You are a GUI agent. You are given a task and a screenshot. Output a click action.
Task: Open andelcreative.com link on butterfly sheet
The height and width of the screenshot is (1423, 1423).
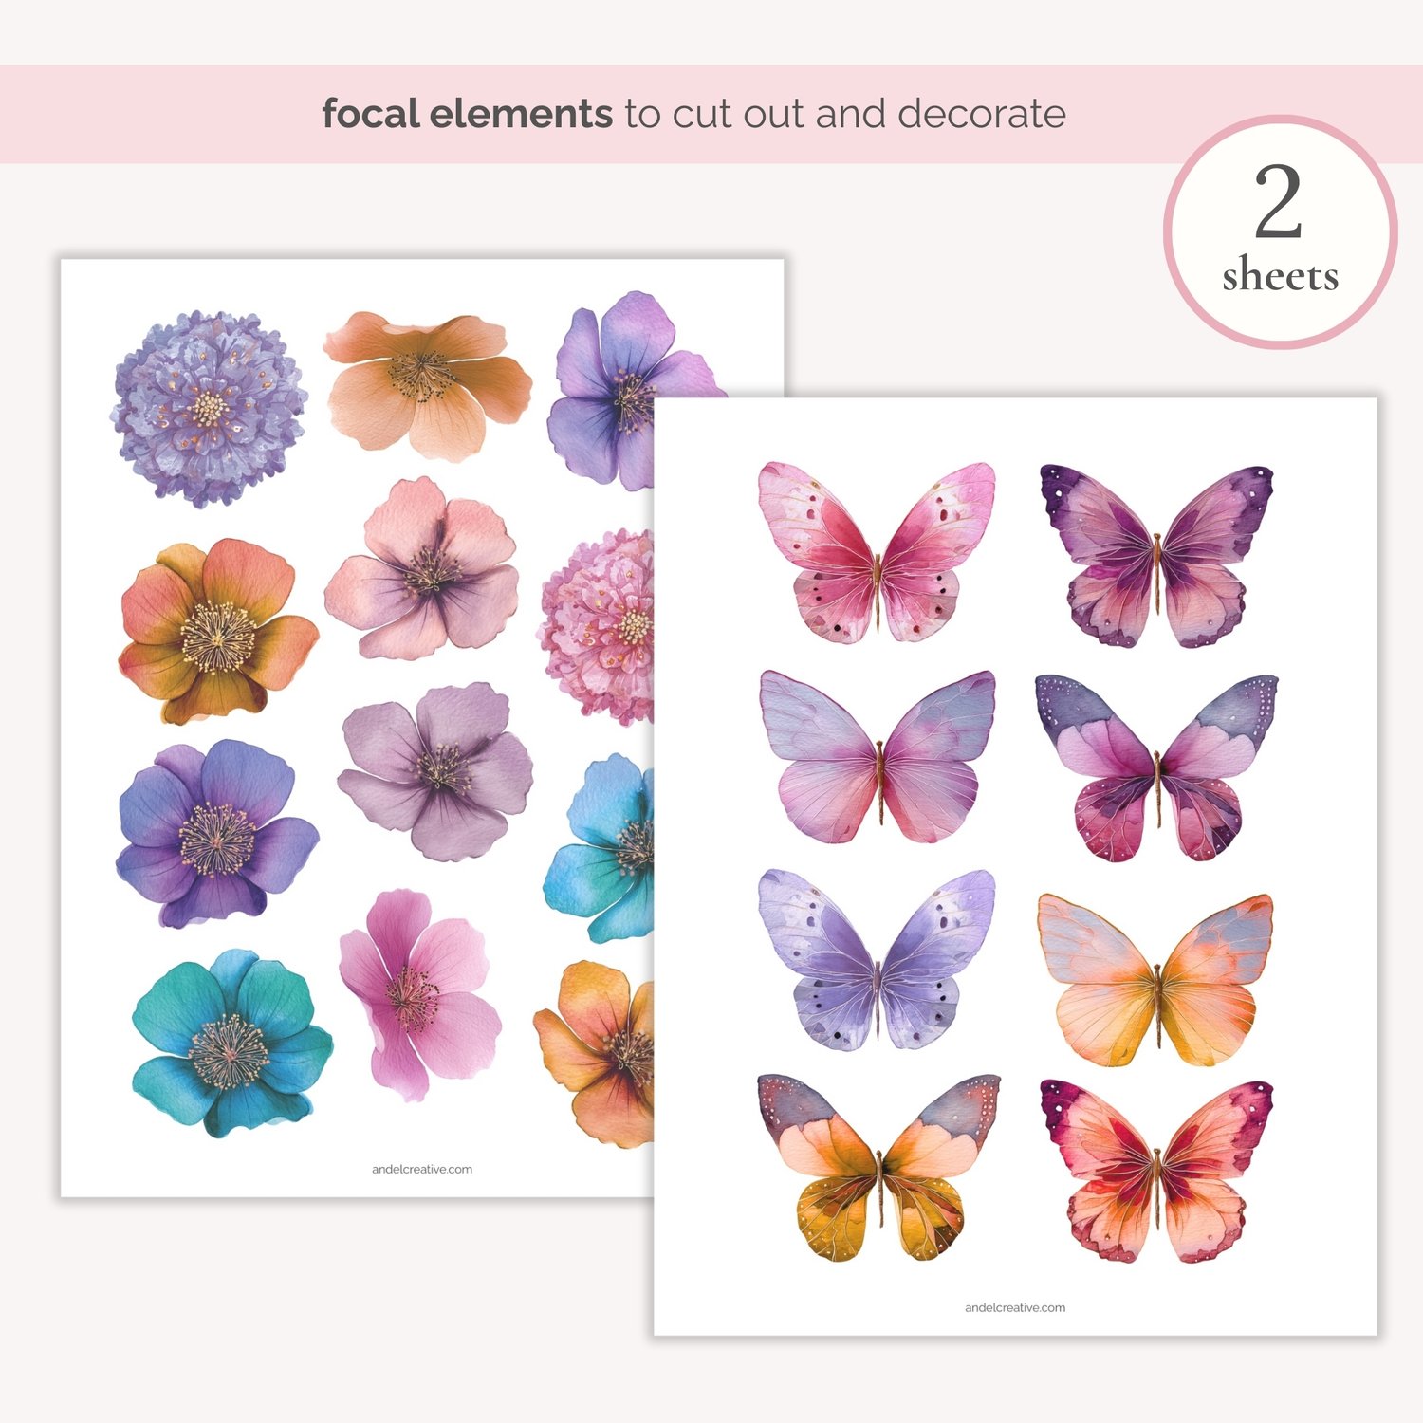1015,1308
